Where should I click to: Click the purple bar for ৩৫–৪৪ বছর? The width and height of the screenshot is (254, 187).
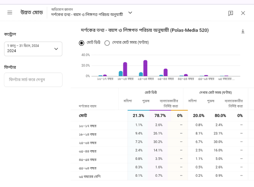[165, 72]
